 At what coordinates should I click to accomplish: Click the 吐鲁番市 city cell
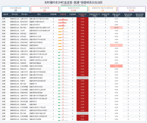click(x=23, y=78)
